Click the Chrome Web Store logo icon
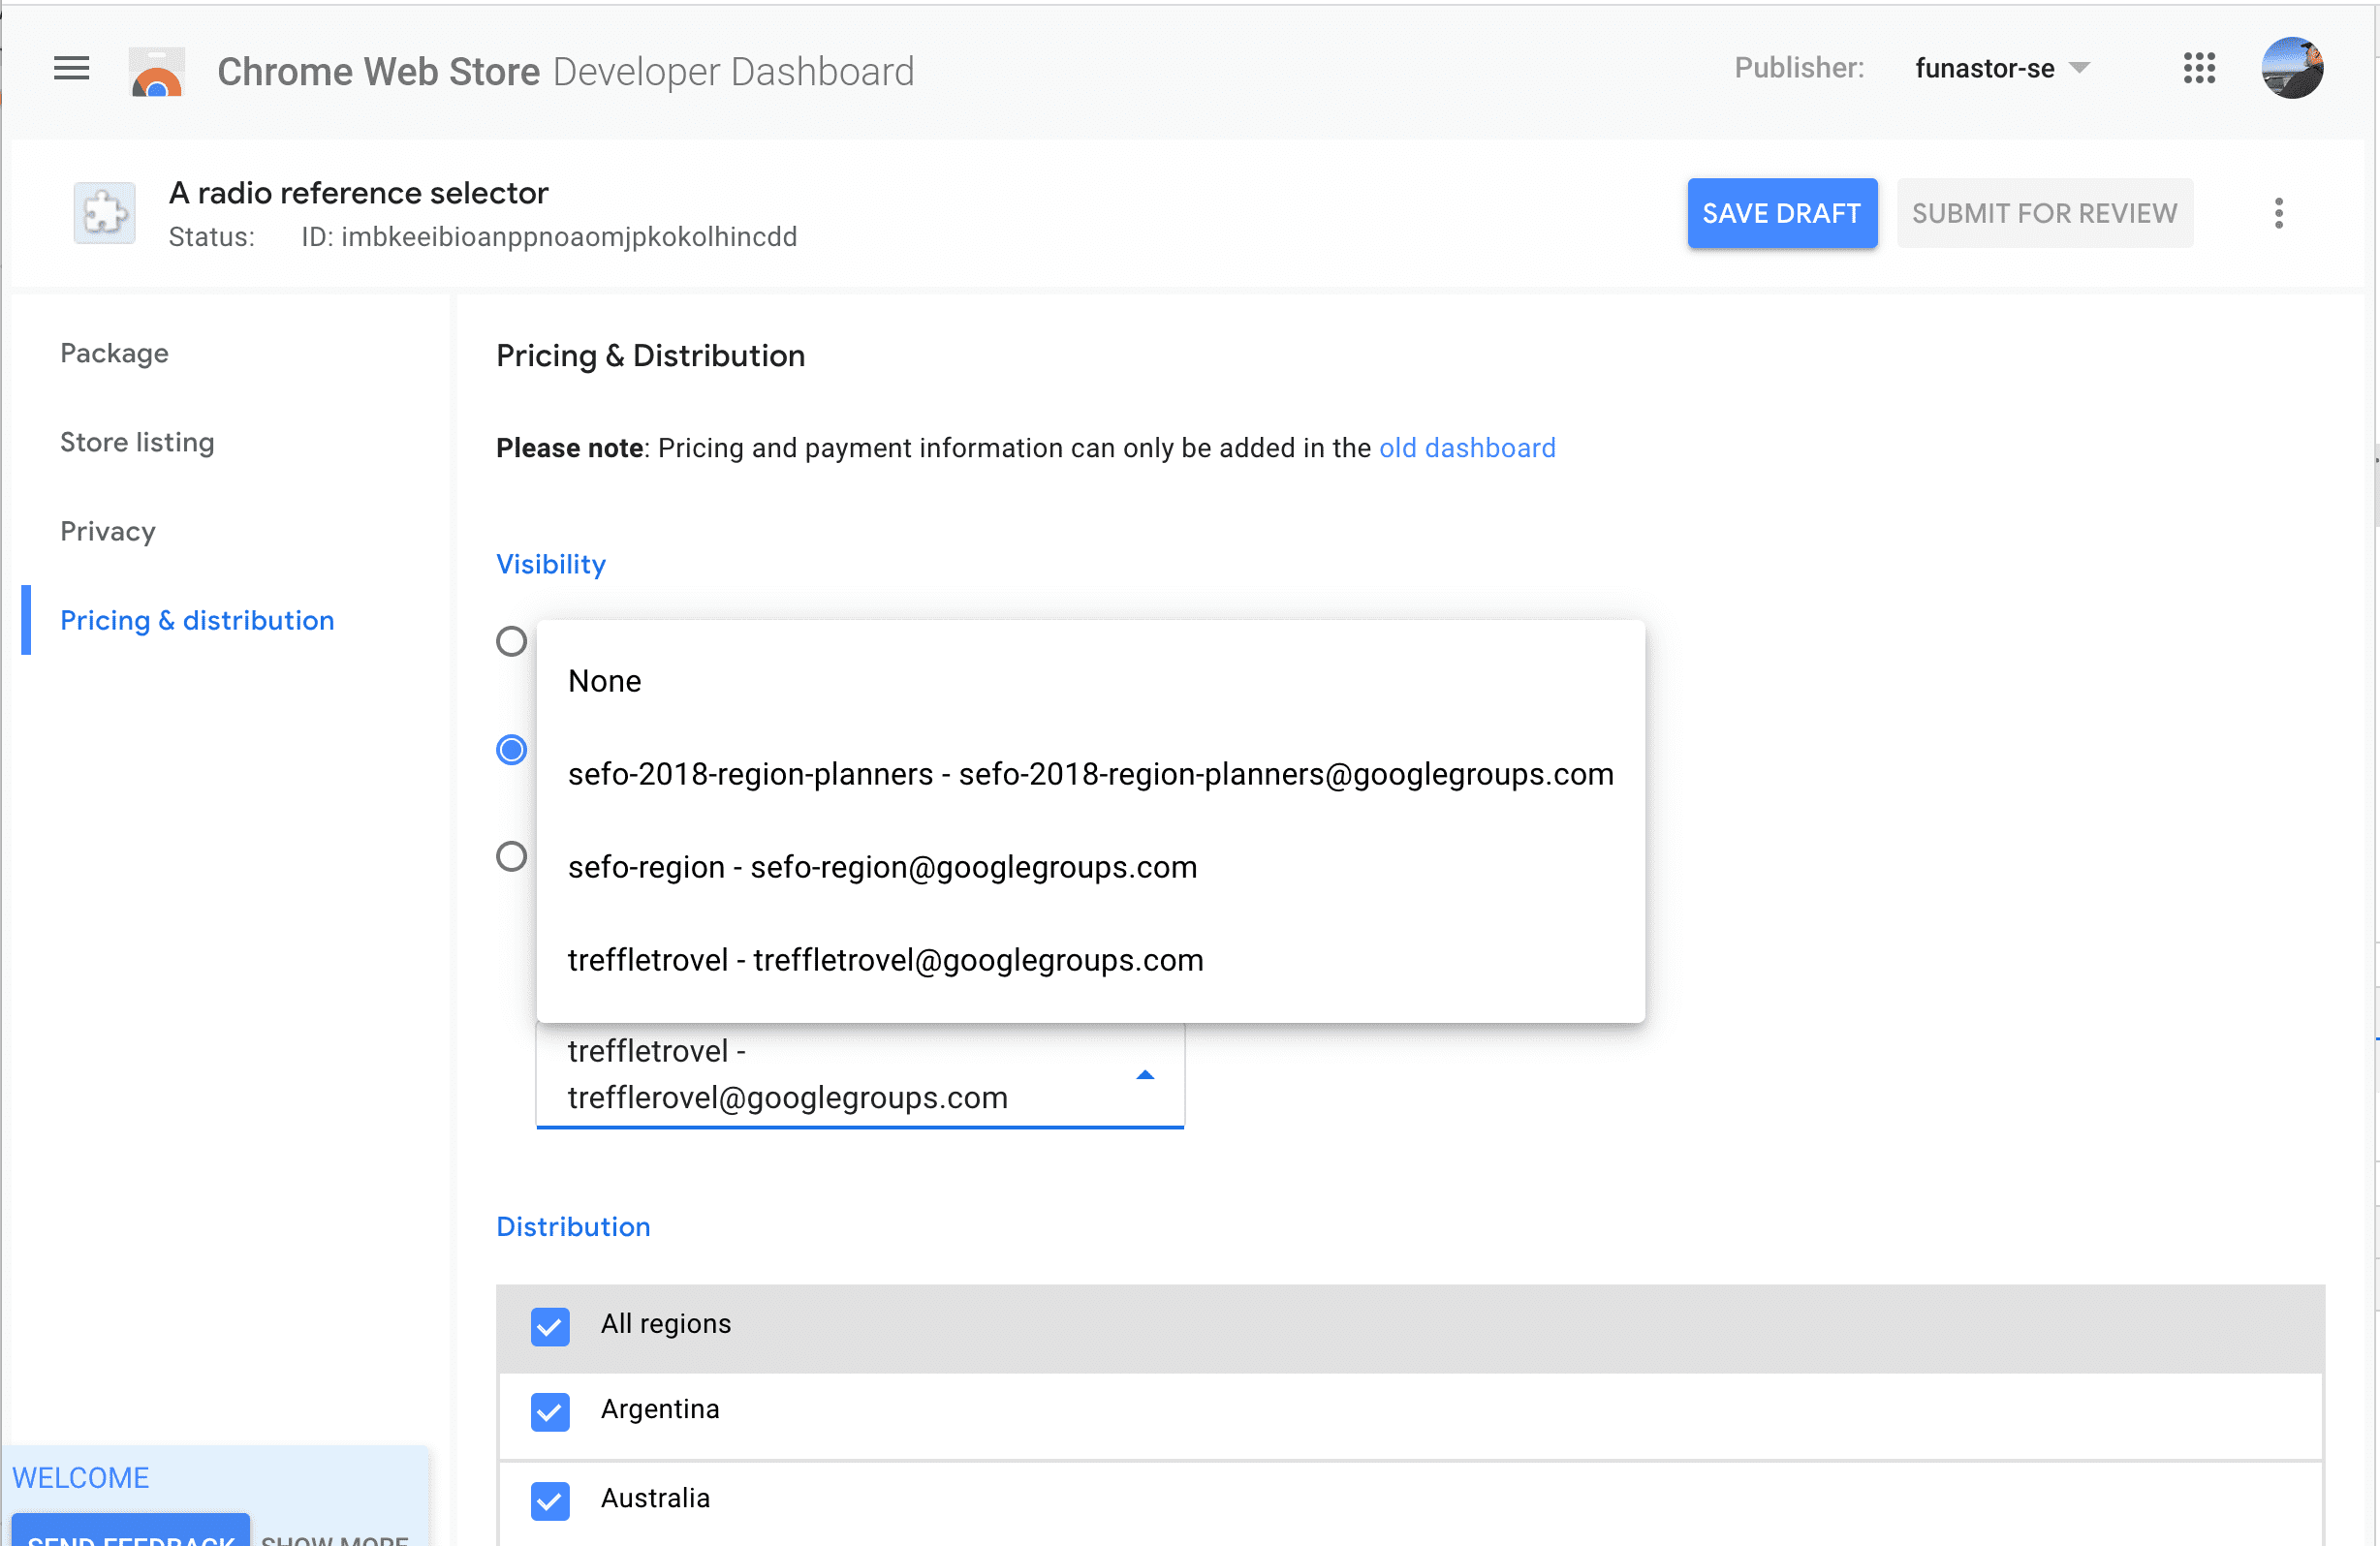Screen dimensions: 2380x1546 [156, 71]
